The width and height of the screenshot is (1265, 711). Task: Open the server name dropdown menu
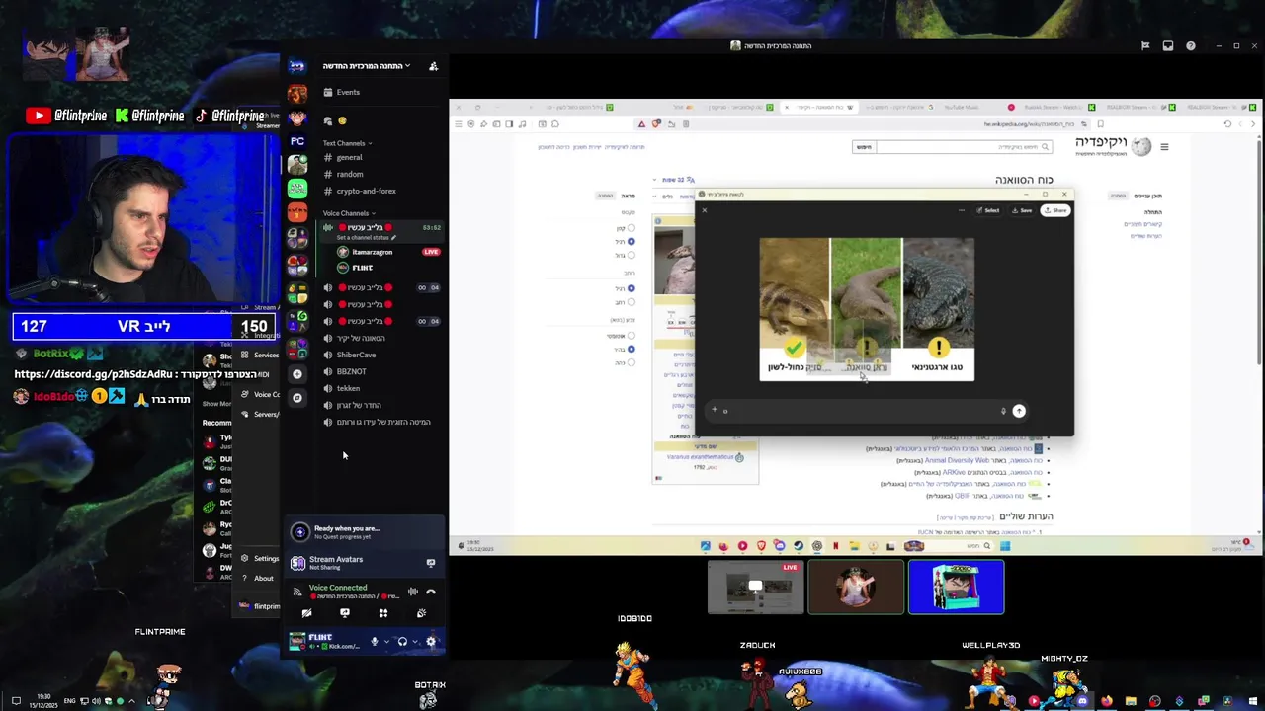pyautogui.click(x=366, y=66)
